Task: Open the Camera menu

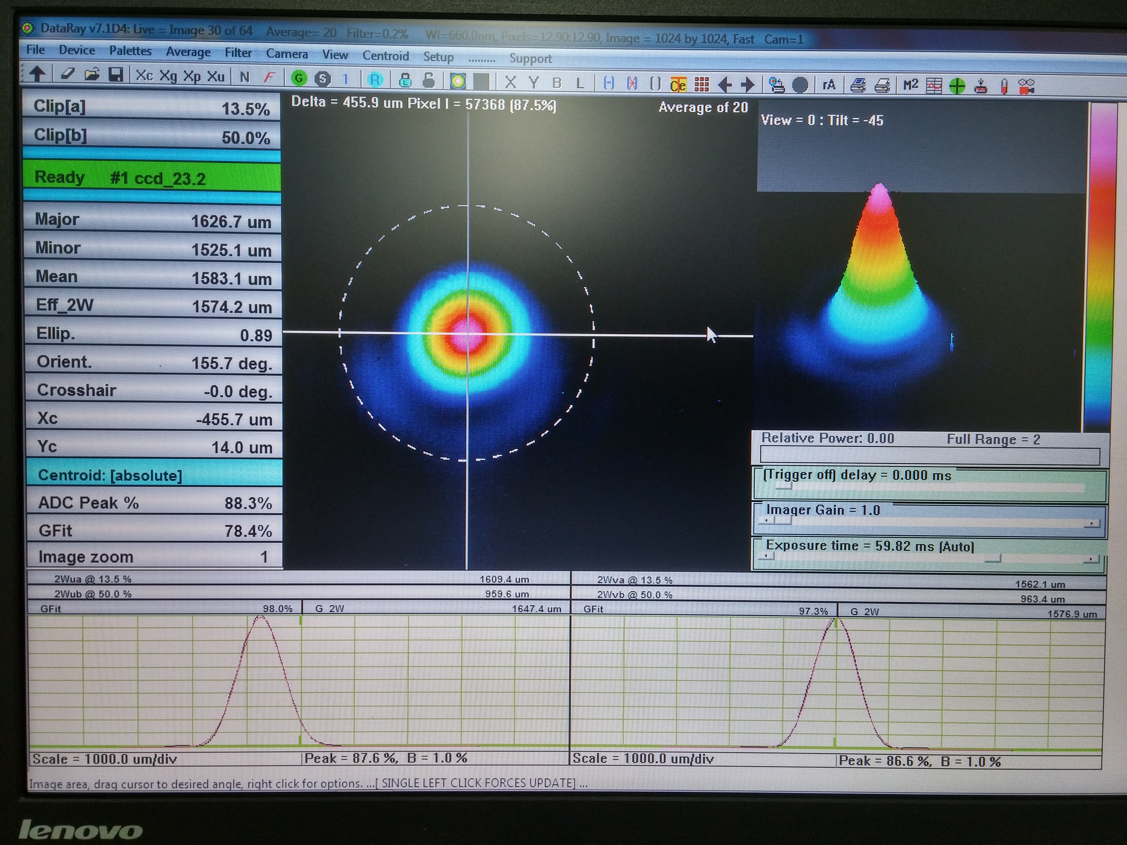Action: click(x=287, y=53)
